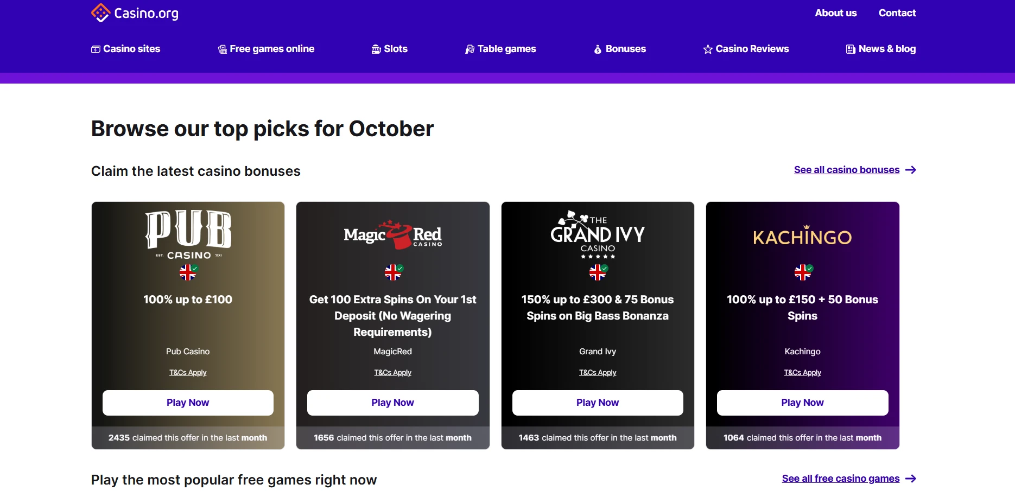Click the Casino Reviews star icon
This screenshot has width=1015, height=497.
(708, 49)
